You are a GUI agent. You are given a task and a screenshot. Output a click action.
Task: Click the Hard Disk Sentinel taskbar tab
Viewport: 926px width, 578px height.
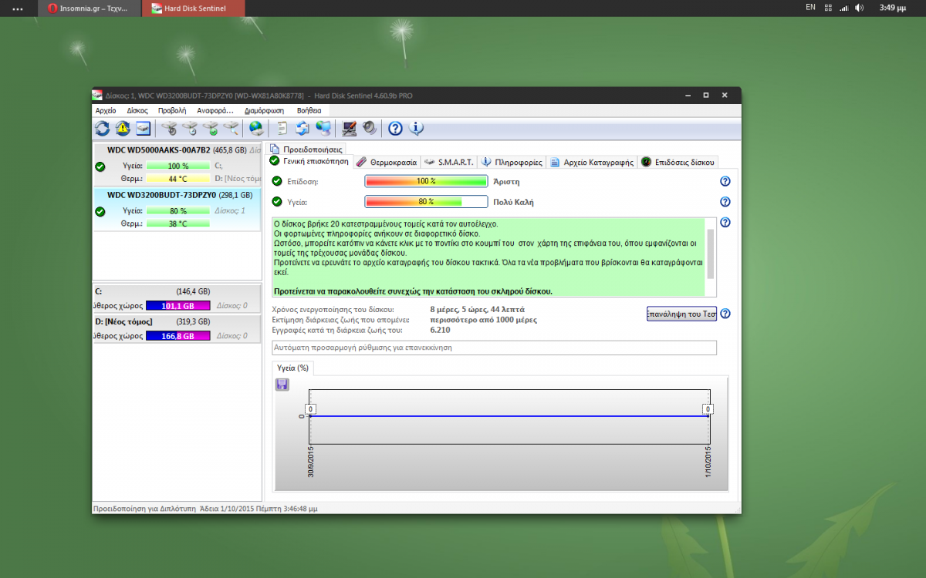[193, 8]
